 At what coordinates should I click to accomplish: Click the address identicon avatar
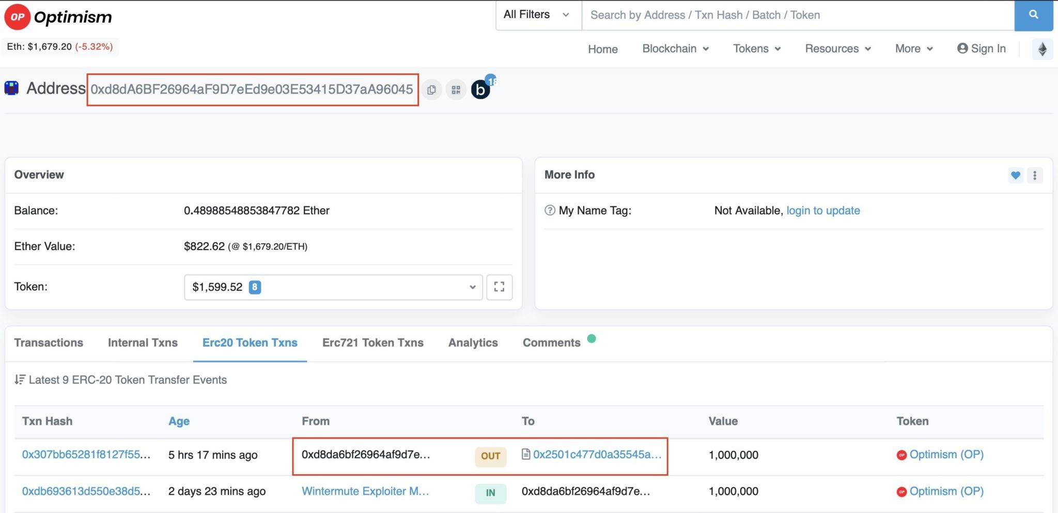(11, 88)
